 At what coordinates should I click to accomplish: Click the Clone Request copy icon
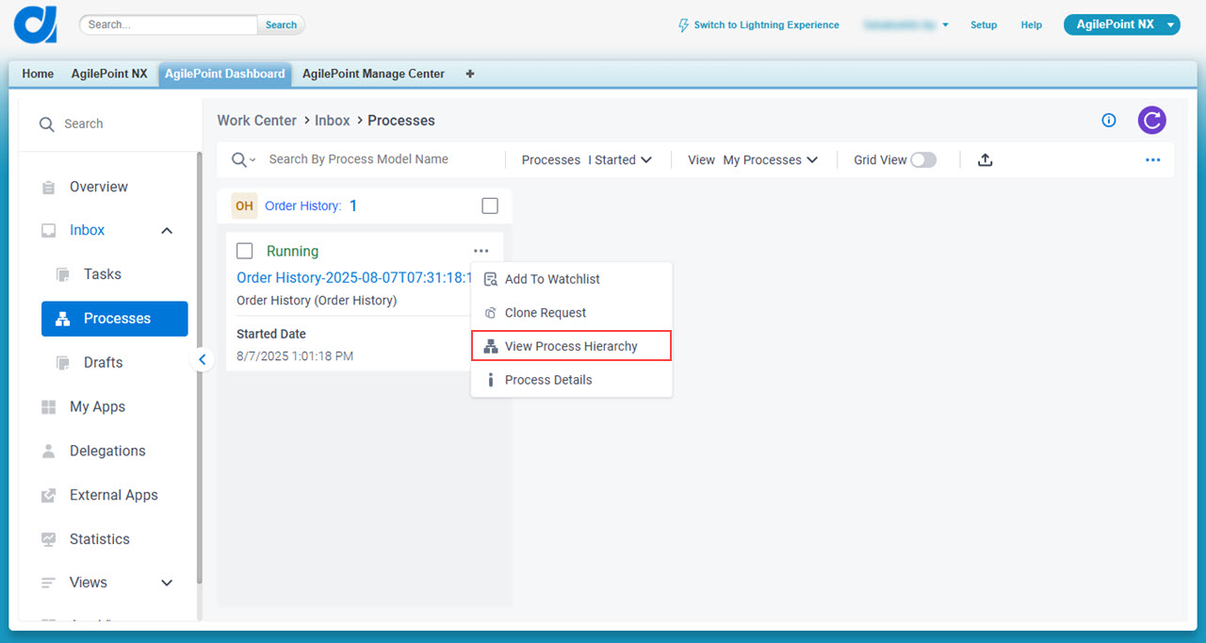[x=490, y=313]
